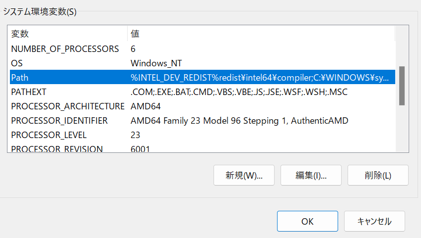
Task: Open 新規(W)... to add a variable
Action: click(244, 175)
